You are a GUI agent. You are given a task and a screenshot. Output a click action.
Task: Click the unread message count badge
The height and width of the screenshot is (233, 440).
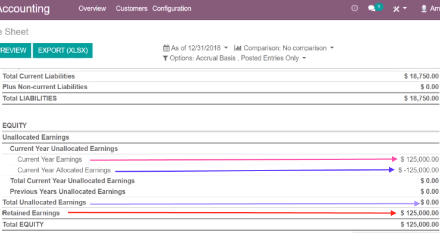pos(379,7)
